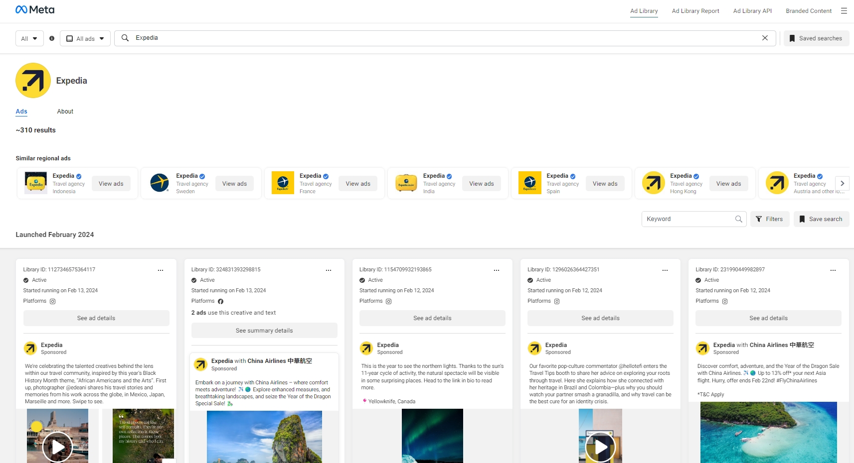
Task: Click Expedia advertiser name in first ad
Action: [52, 345]
